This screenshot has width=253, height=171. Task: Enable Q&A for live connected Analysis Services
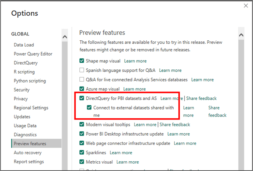(x=82, y=80)
